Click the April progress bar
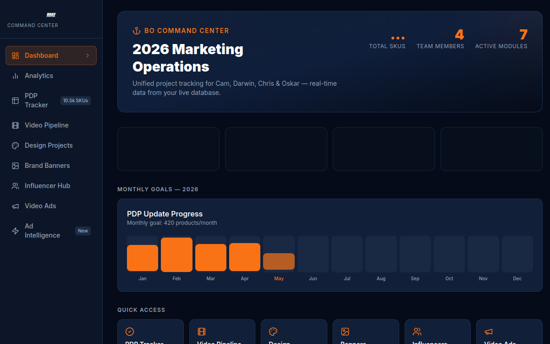The width and height of the screenshot is (550, 344). pyautogui.click(x=245, y=257)
